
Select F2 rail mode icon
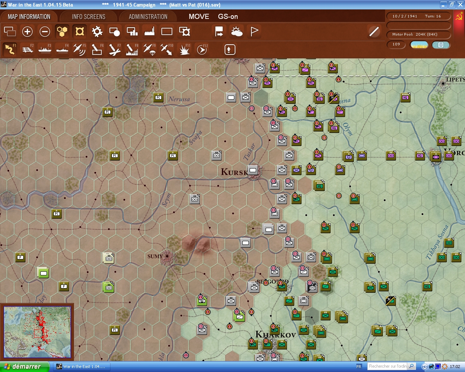pyautogui.click(x=27, y=49)
